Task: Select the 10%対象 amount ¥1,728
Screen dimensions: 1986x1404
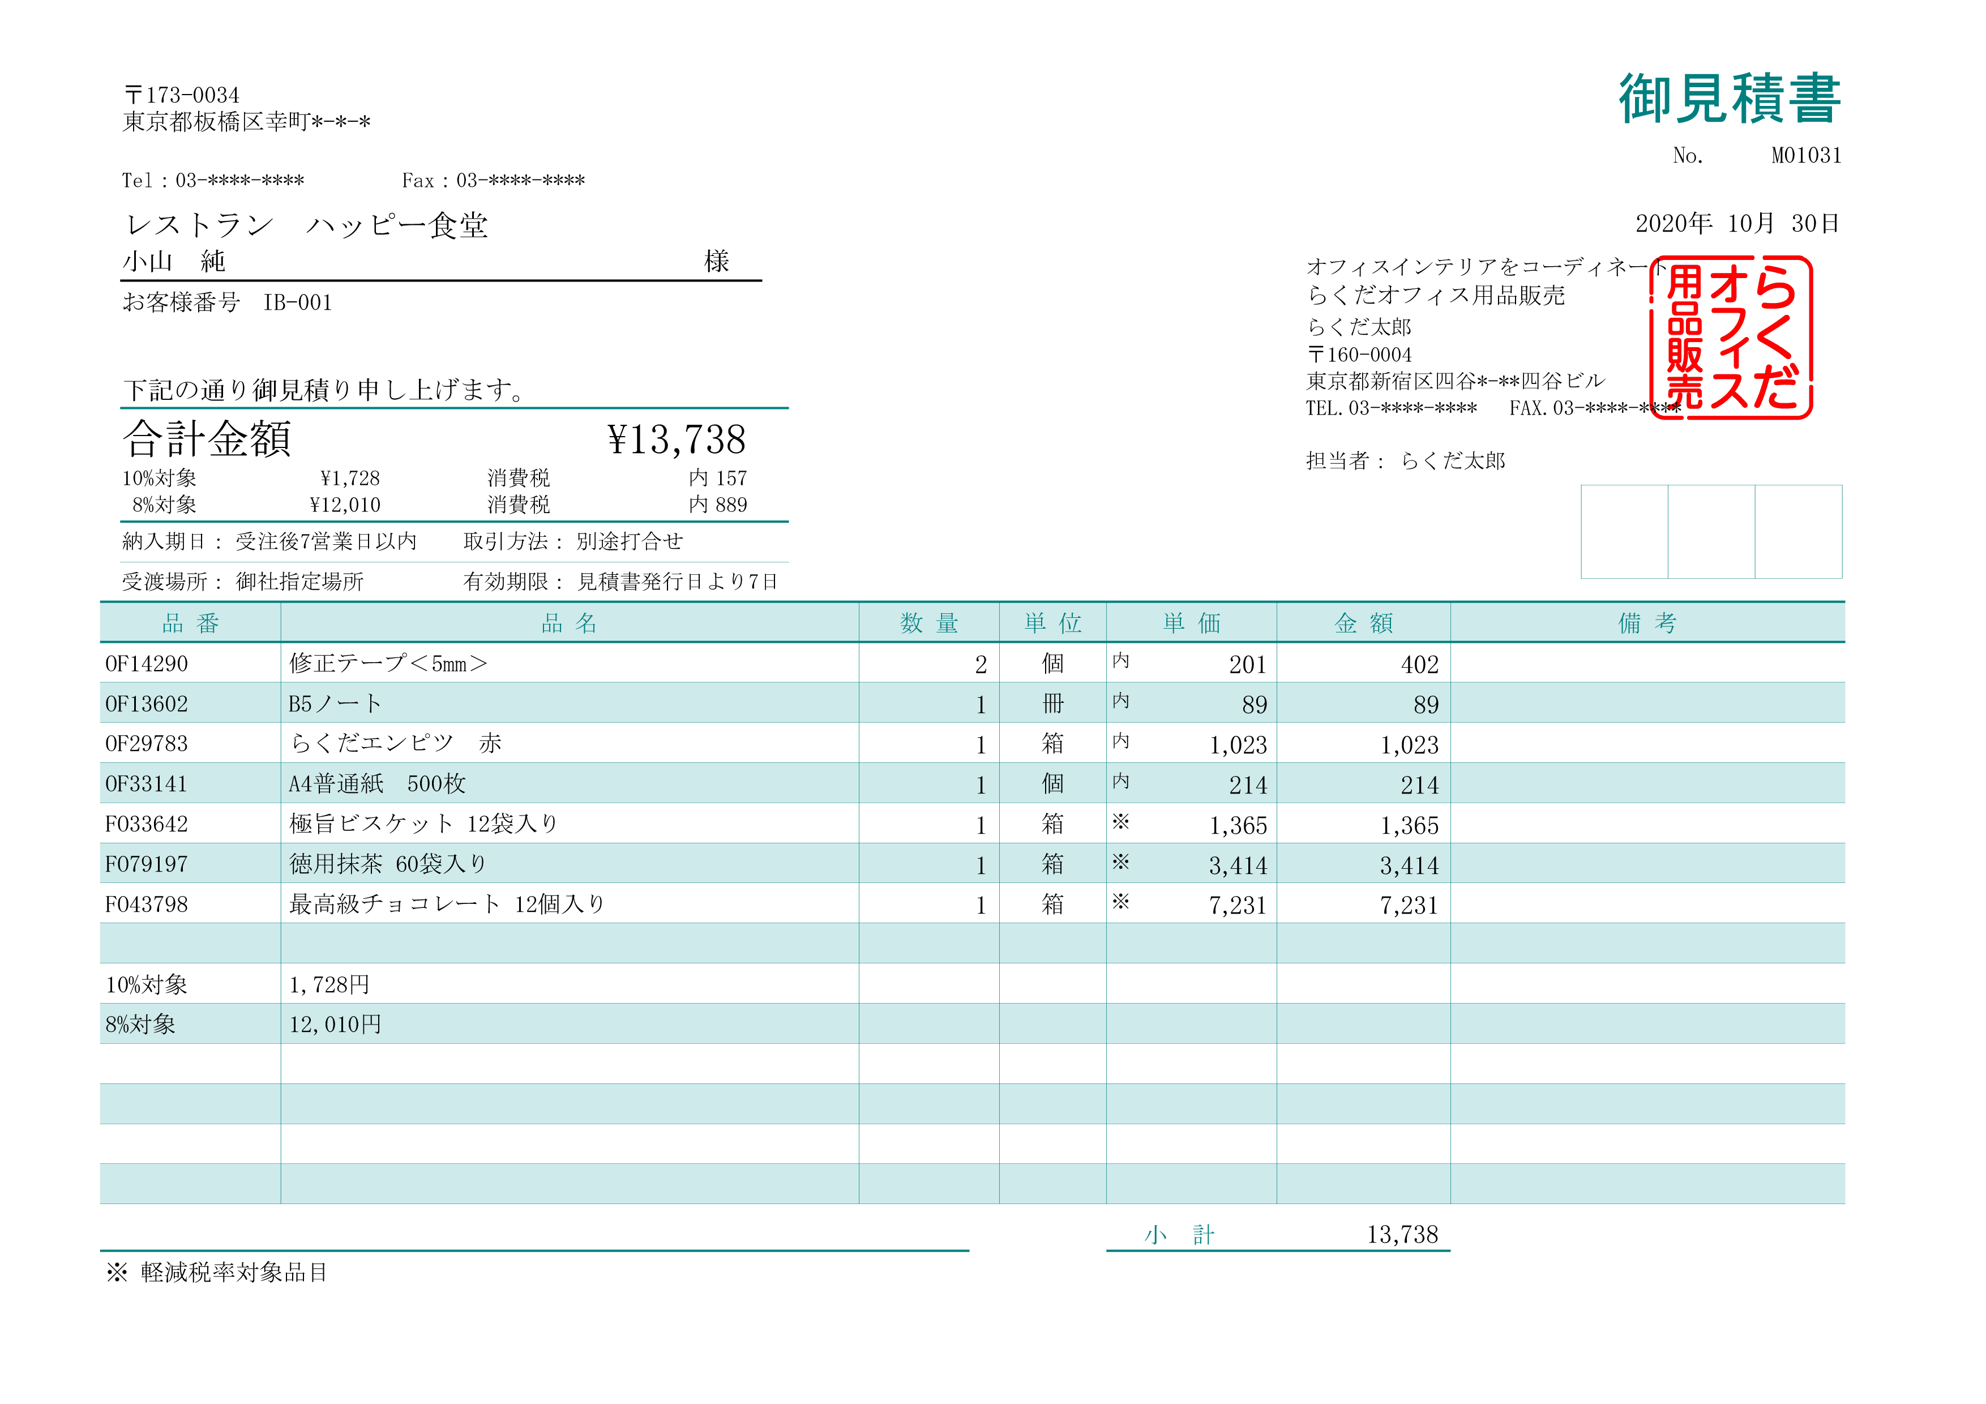Action: pos(349,479)
